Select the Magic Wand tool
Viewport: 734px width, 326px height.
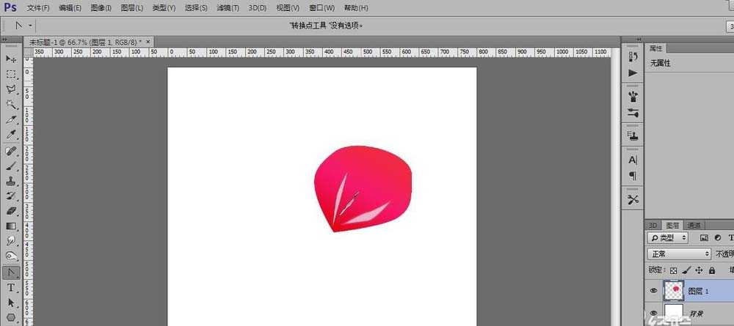[x=11, y=104]
